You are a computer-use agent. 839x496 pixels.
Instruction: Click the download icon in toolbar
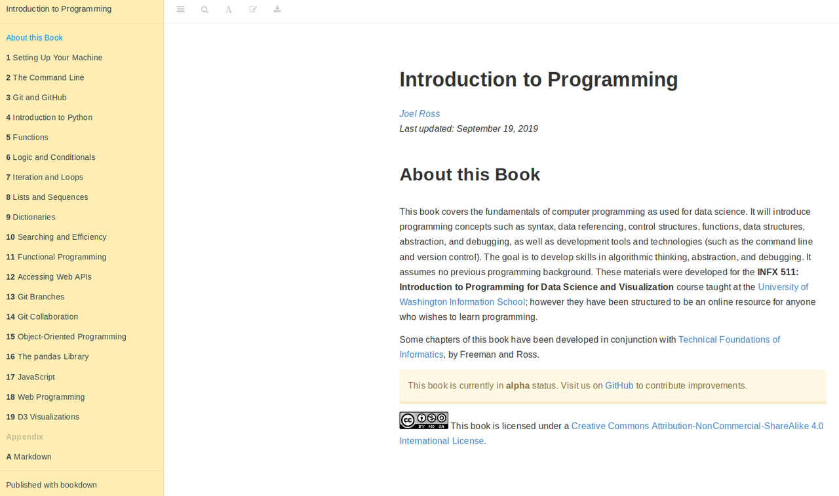pyautogui.click(x=277, y=10)
